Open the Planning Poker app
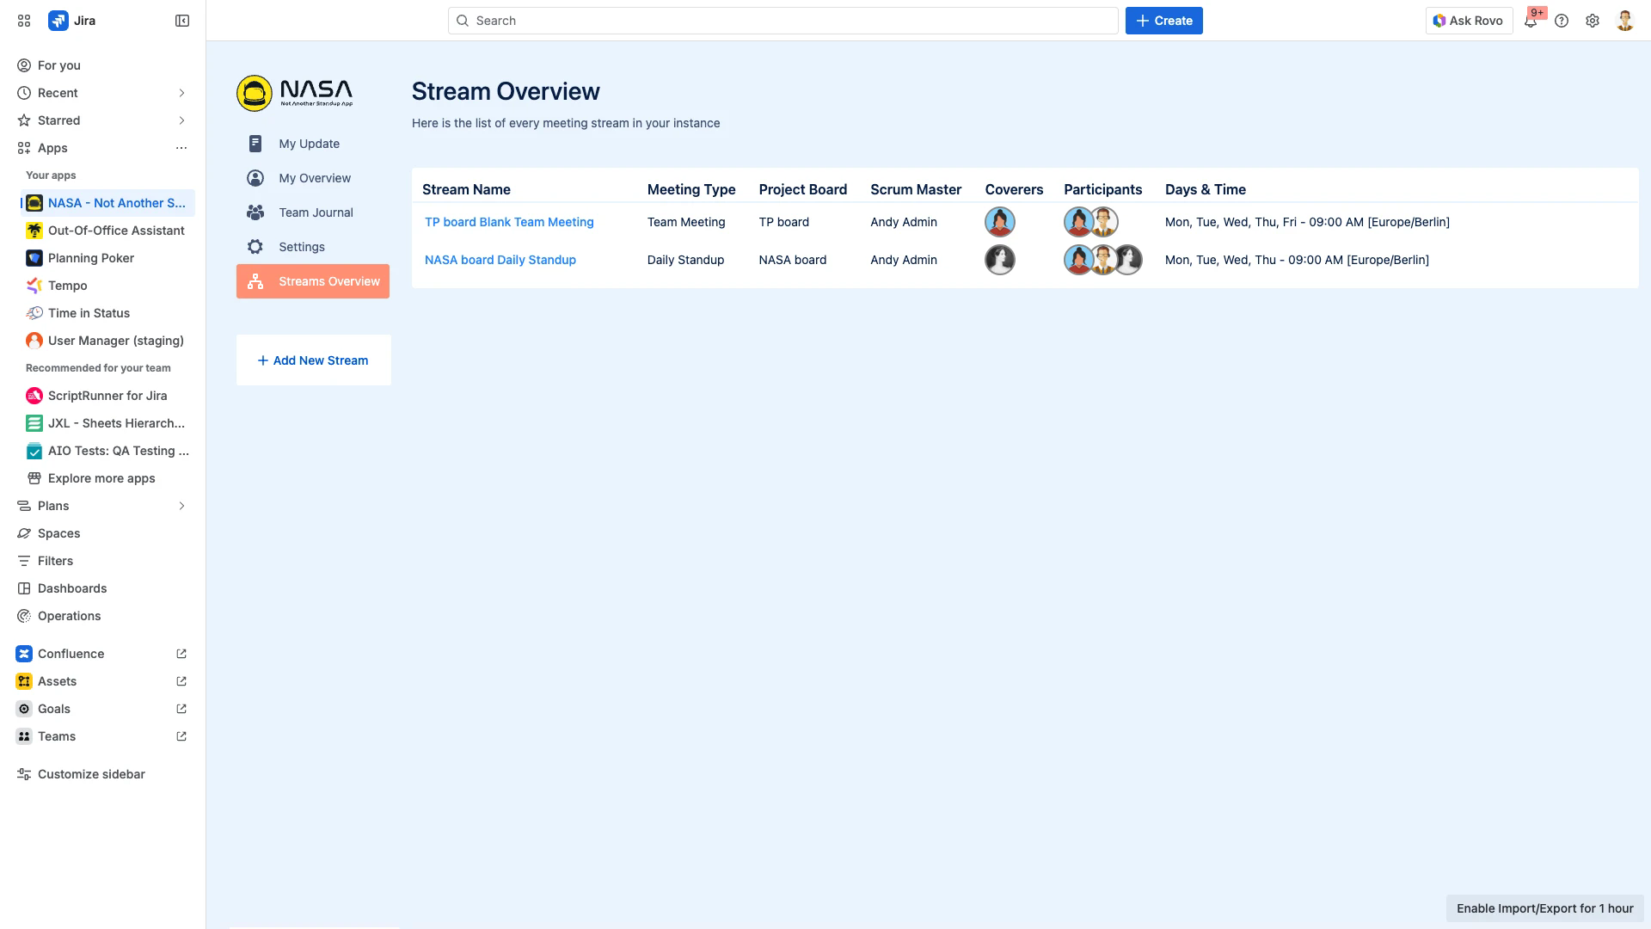 coord(90,258)
